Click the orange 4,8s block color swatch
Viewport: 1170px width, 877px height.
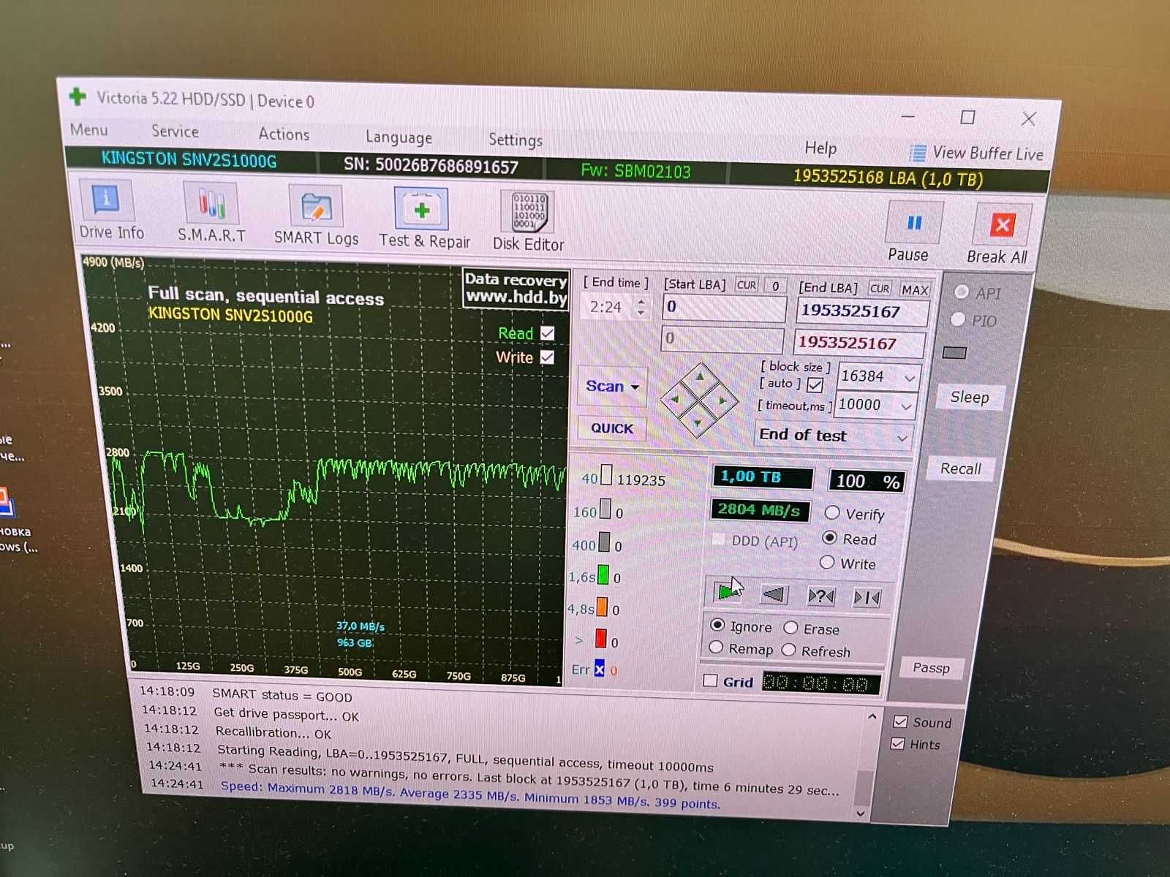[x=602, y=607]
